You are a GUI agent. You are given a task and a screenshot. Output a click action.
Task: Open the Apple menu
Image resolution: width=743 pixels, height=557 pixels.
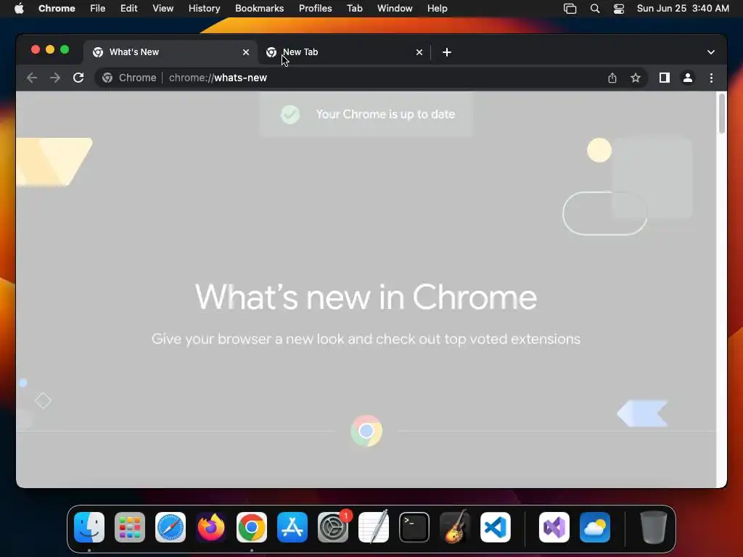pyautogui.click(x=19, y=9)
